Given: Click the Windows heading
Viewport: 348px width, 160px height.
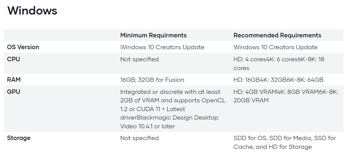Looking at the screenshot, I should [x=32, y=11].
